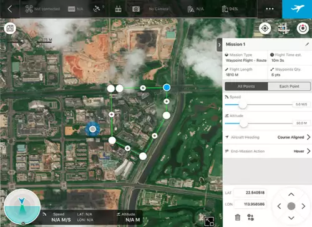312x227 pixels.
Task: Nudge waypoint right with the arrow
Action: coord(303,206)
